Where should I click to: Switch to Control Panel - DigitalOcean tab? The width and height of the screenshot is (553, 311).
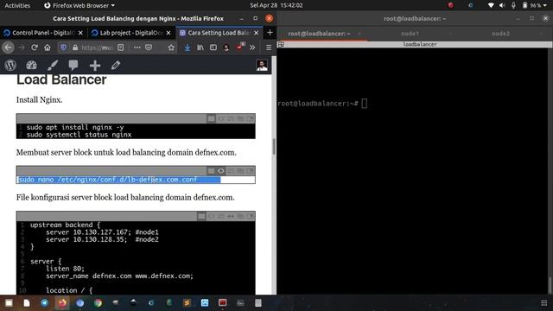tap(43, 33)
